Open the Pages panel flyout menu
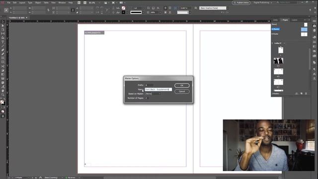318x179 pixels. [309, 20]
